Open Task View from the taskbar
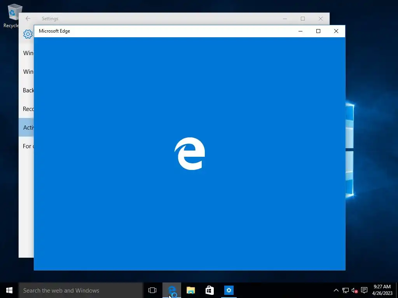This screenshot has height=298, width=398. (152, 290)
